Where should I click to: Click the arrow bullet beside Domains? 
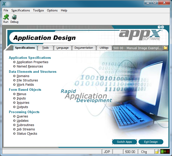coord(14,76)
